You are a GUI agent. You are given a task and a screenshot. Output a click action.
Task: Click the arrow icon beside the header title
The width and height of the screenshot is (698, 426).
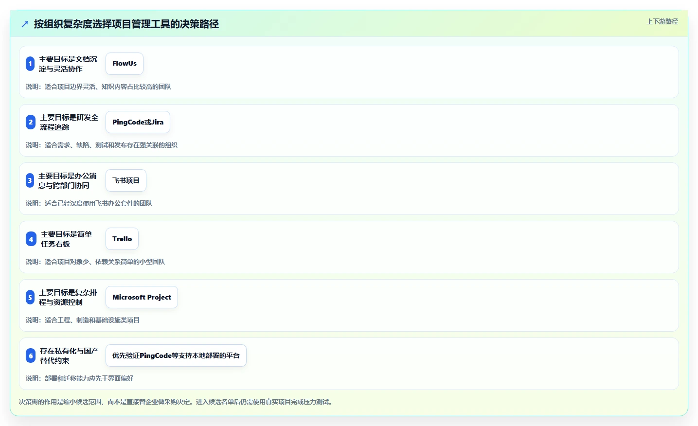pos(25,24)
